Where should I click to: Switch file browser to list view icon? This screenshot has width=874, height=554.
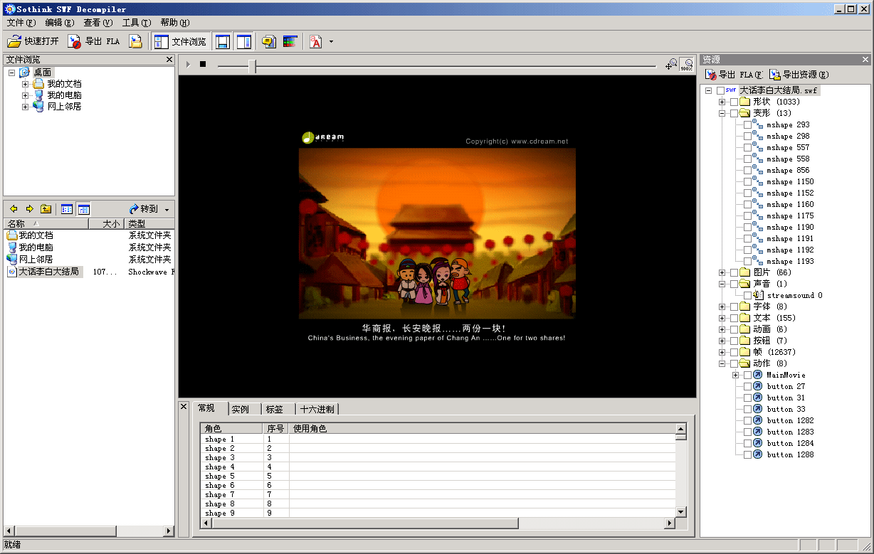click(x=67, y=209)
